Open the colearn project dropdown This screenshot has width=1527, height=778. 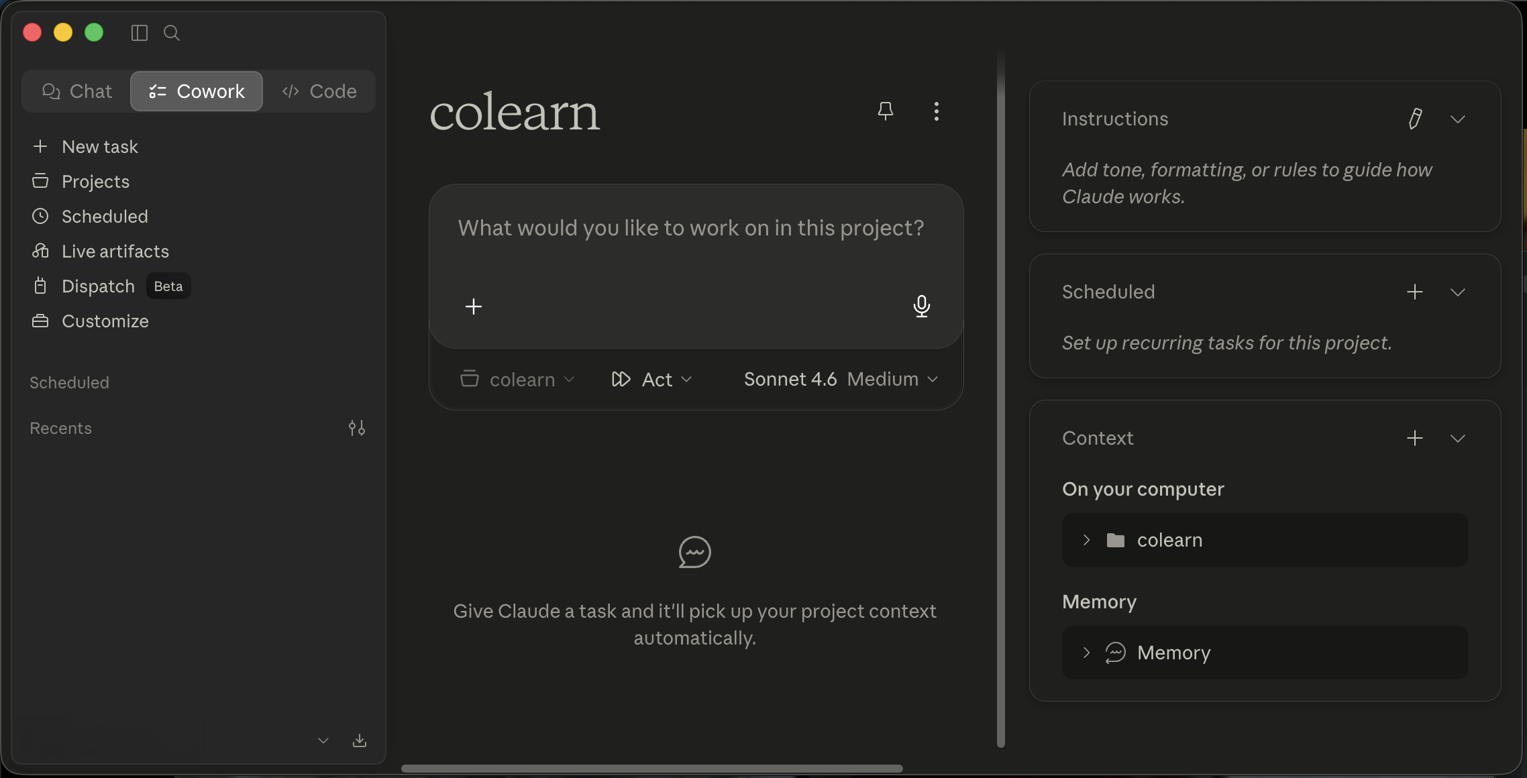[x=517, y=380]
